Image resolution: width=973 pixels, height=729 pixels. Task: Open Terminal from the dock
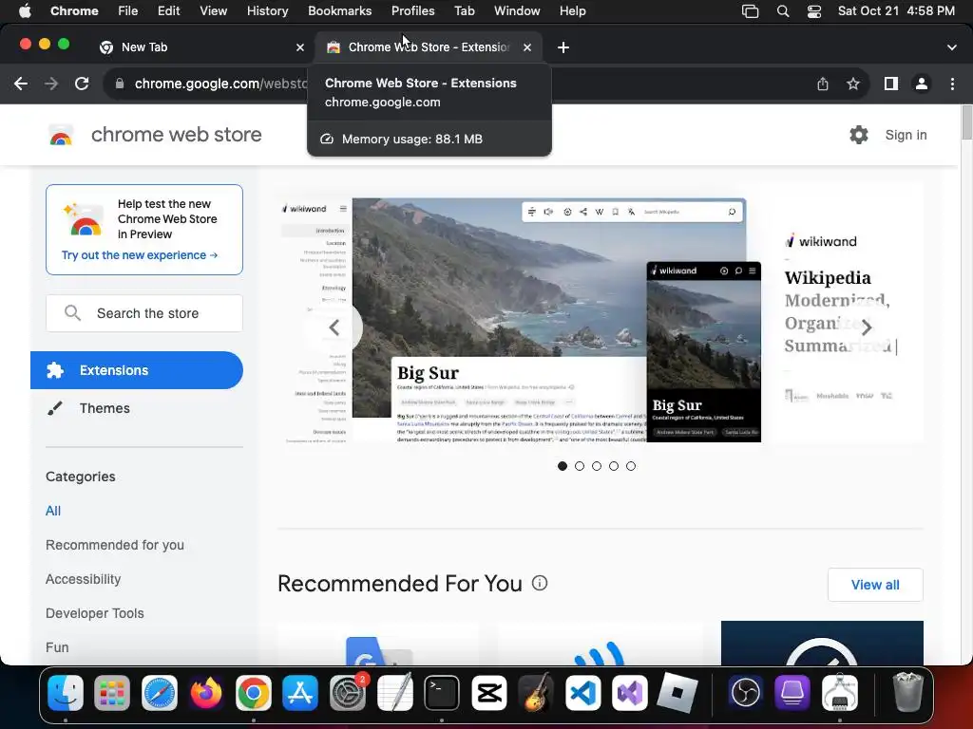coord(442,692)
